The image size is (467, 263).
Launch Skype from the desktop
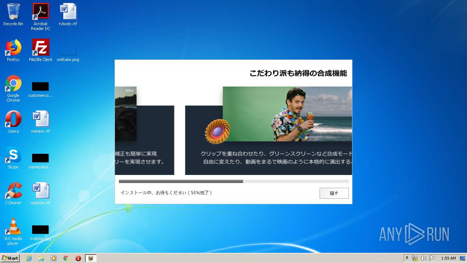(x=13, y=158)
